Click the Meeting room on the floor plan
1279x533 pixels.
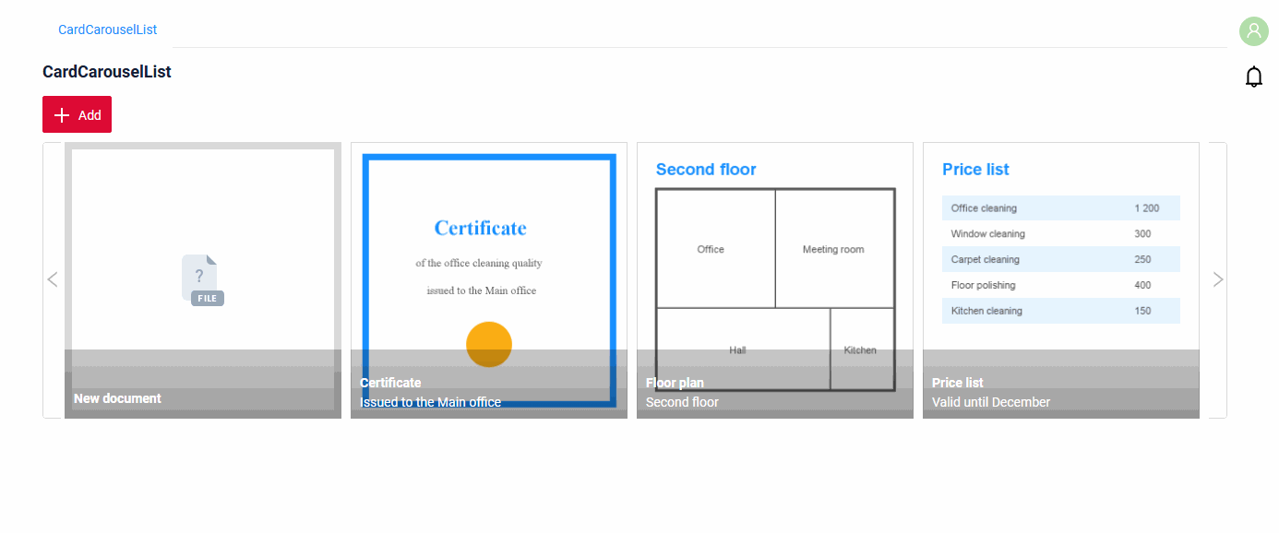click(834, 249)
